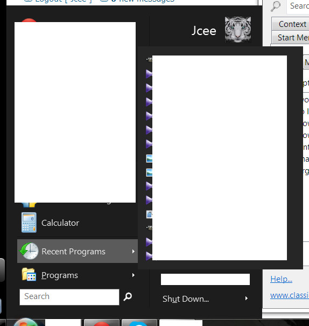
Task: Open the Help... link
Action: pos(281,279)
